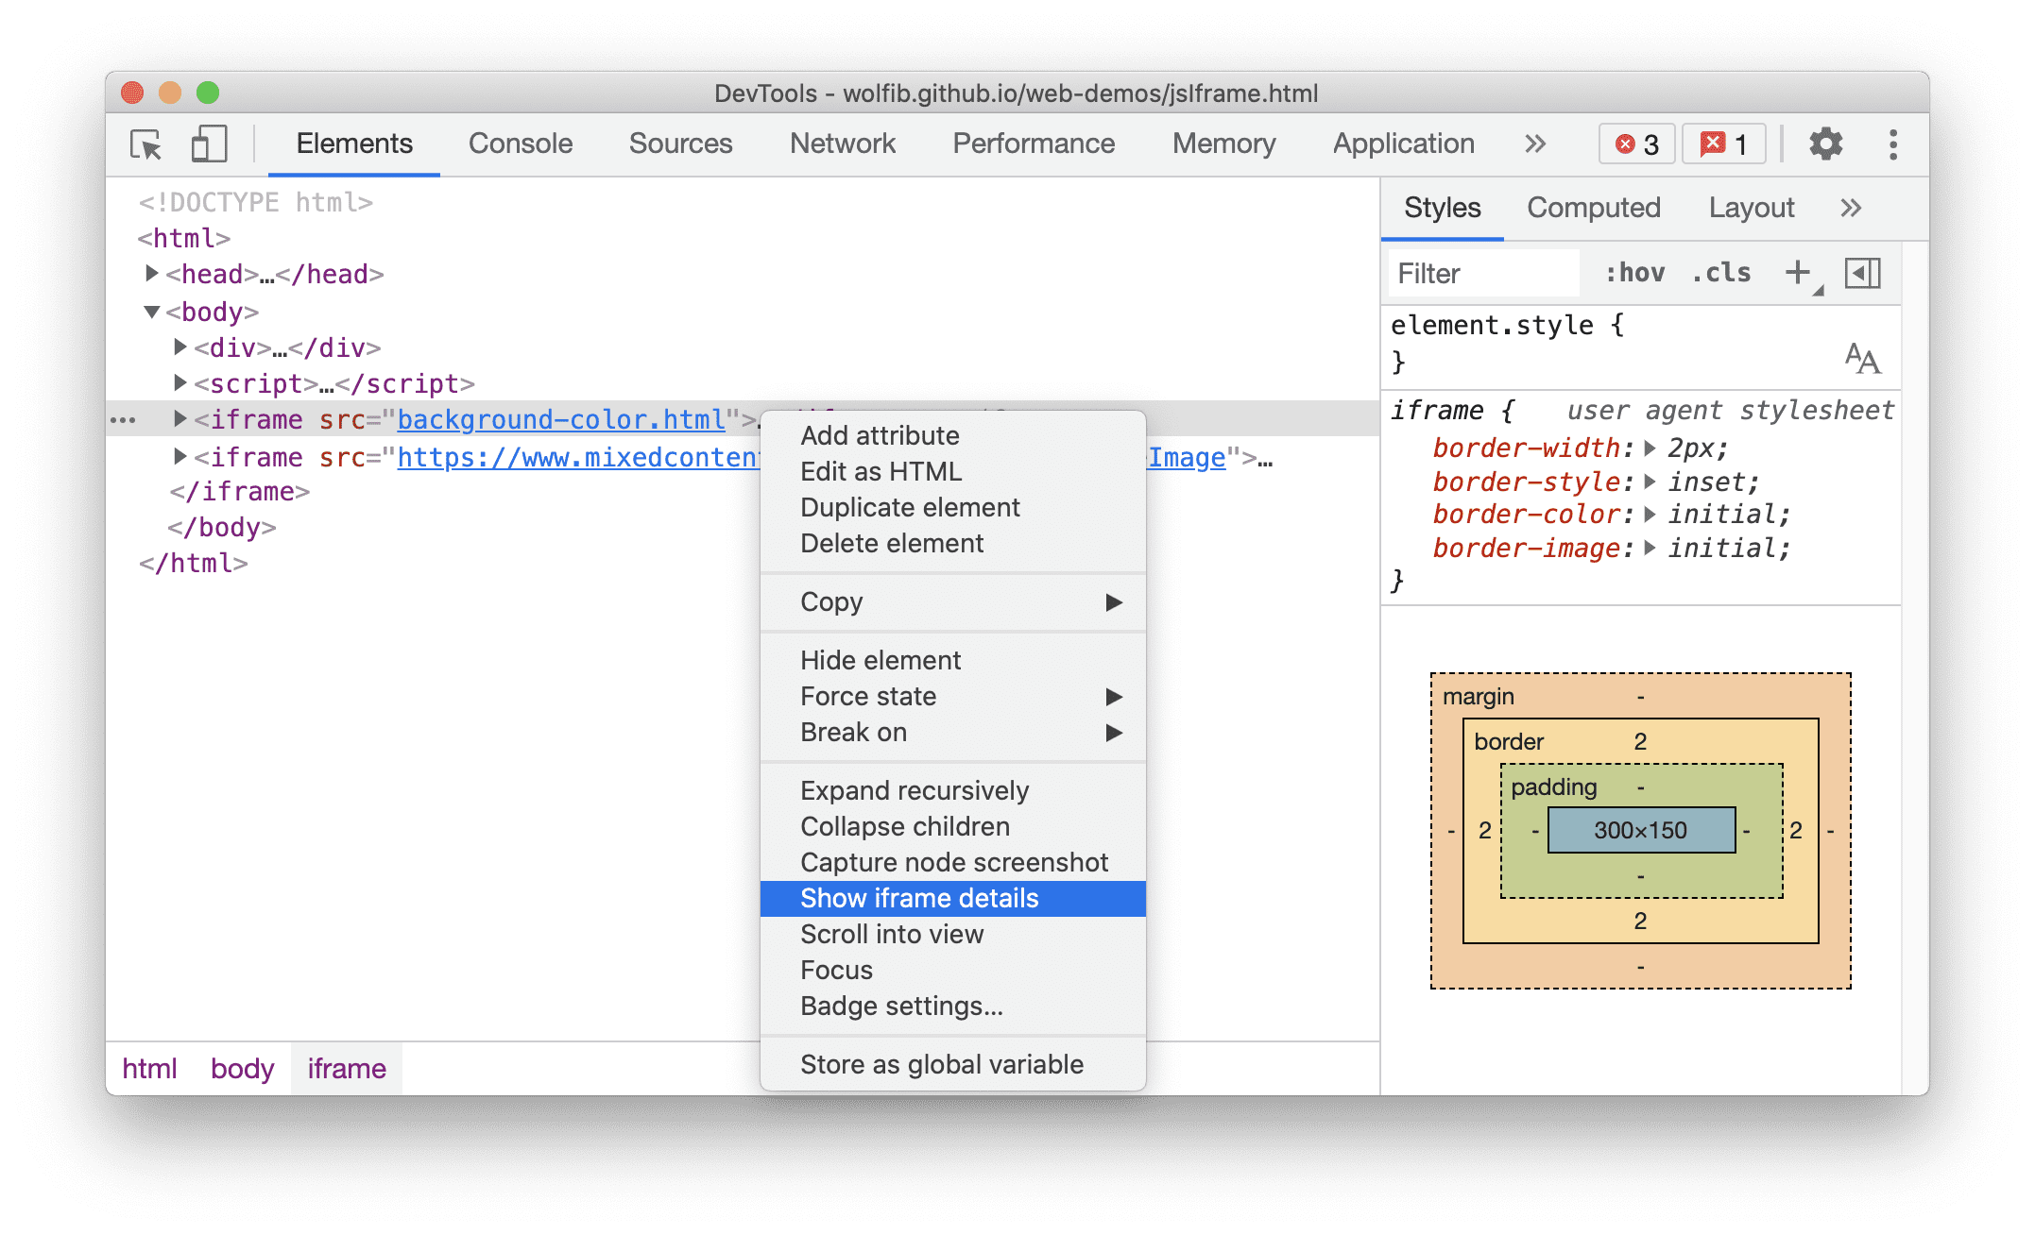Click the Console tab icon

(x=519, y=143)
